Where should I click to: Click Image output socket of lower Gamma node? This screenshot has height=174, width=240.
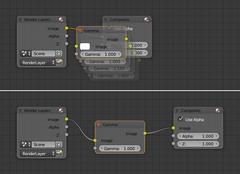click(x=145, y=133)
